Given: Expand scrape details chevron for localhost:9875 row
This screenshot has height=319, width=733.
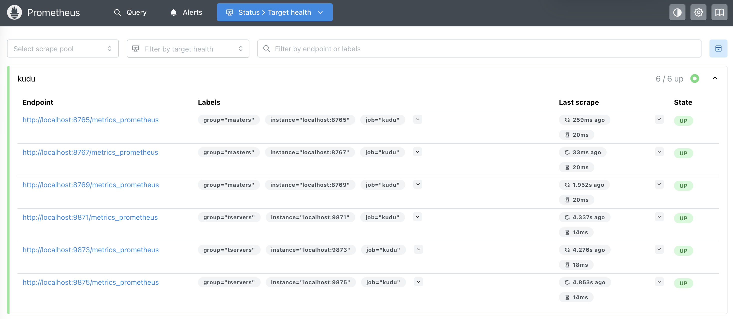Looking at the screenshot, I should [x=659, y=282].
